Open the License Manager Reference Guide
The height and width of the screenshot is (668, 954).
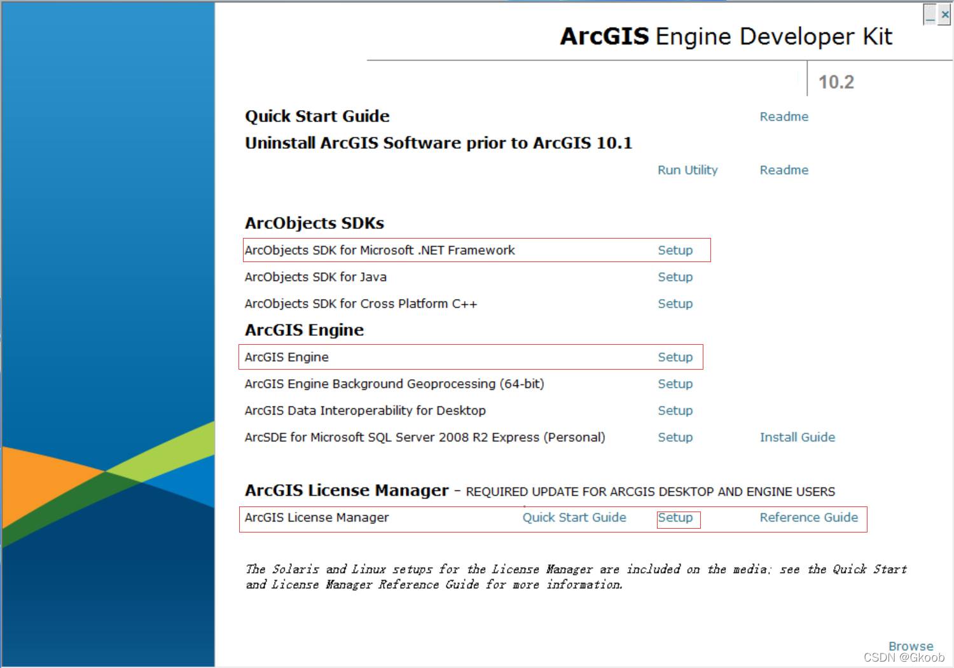[808, 517]
